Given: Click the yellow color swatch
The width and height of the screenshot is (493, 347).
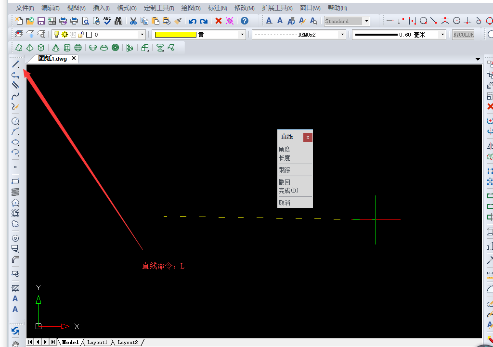Looking at the screenshot, I should click(176, 35).
